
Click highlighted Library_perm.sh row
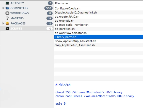click(x=99, y=37)
